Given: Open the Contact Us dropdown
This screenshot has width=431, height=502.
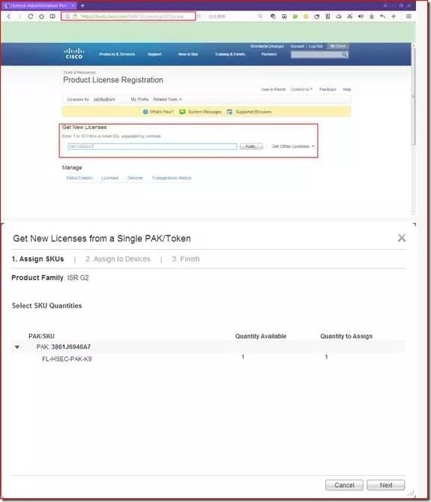Looking at the screenshot, I should [x=301, y=89].
